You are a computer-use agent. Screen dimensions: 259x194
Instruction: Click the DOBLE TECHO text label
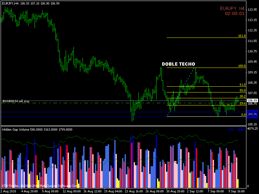tap(178, 64)
